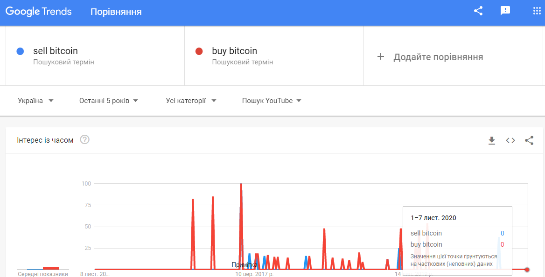Click the Середні показники label
Viewport: 545px width, 277px height.
click(43, 274)
